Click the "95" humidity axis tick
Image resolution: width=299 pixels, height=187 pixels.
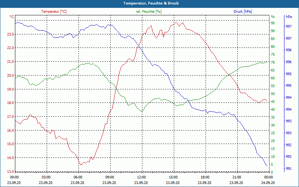273,23
